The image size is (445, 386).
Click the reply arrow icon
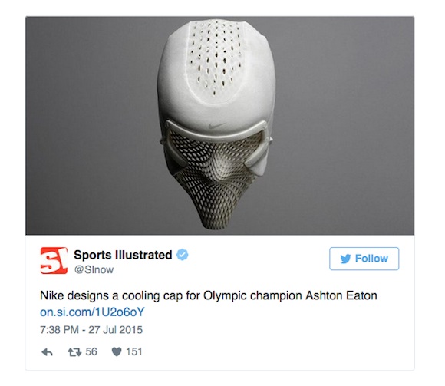click(47, 352)
